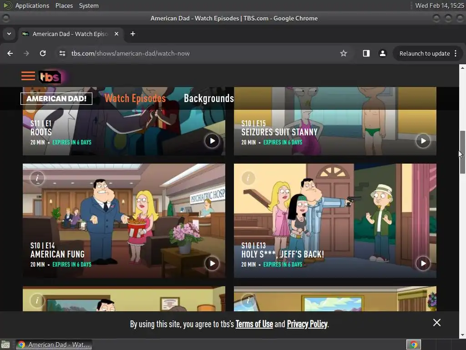Click the HOLY S***, JEFF'S BACK! title
Image resolution: width=466 pixels, height=350 pixels.
283,254
